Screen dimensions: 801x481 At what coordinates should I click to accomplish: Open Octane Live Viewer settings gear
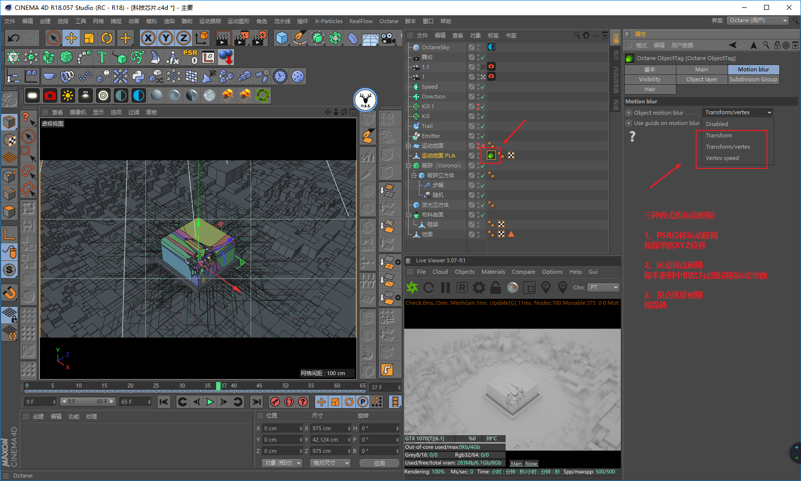(x=479, y=288)
